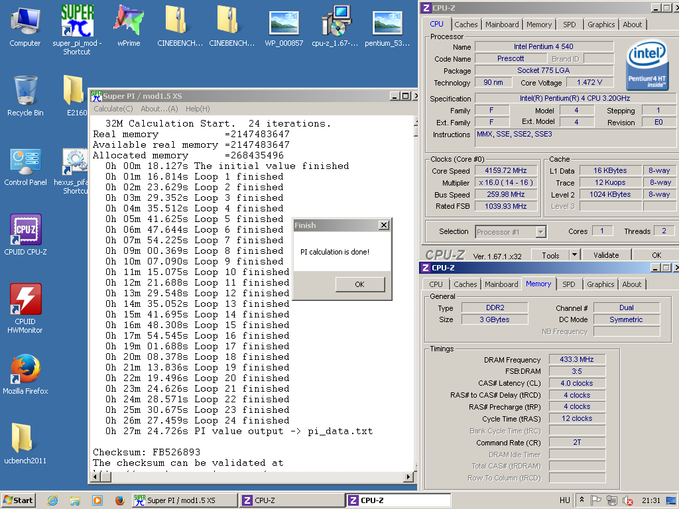
Task: Click the Tools button in CPU-Z
Action: [550, 255]
